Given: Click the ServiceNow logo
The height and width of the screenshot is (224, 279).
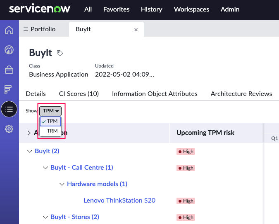Looking at the screenshot, I should (40, 9).
